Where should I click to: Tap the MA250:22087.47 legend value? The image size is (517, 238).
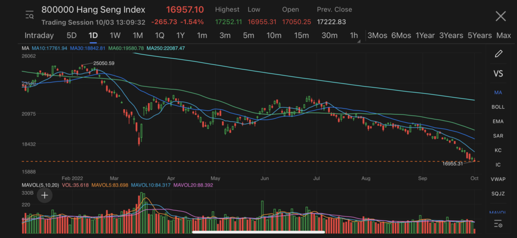coord(166,48)
